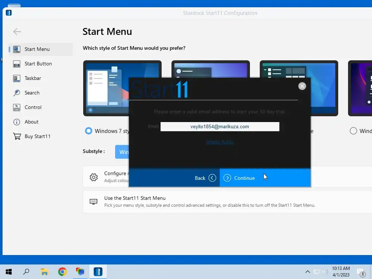Click the Back button in the dialog

tap(174, 178)
